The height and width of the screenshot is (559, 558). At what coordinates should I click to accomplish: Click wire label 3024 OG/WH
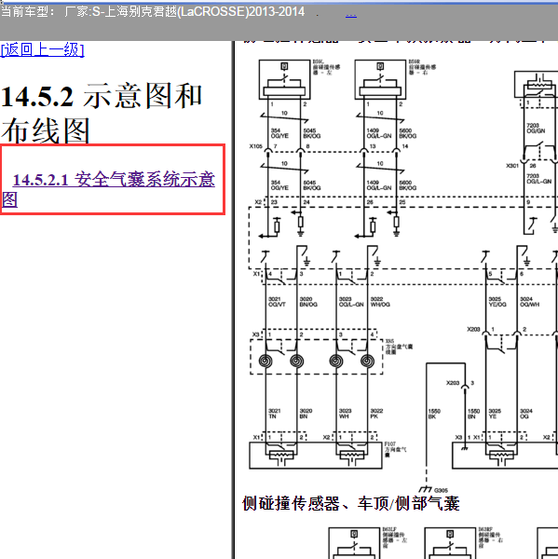click(529, 302)
